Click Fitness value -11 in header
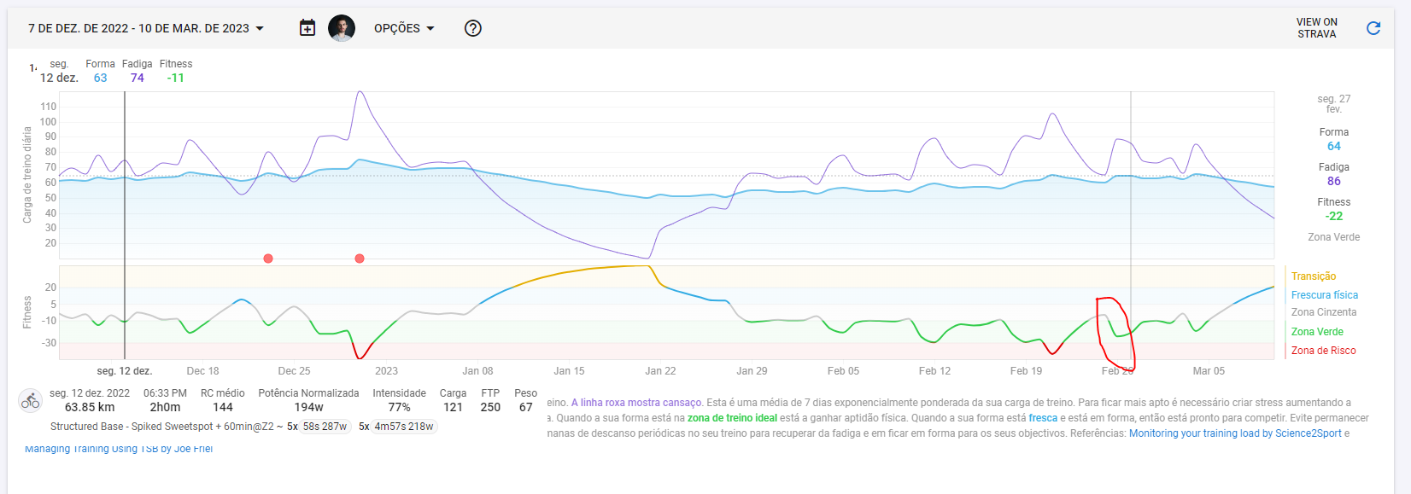 pyautogui.click(x=175, y=78)
